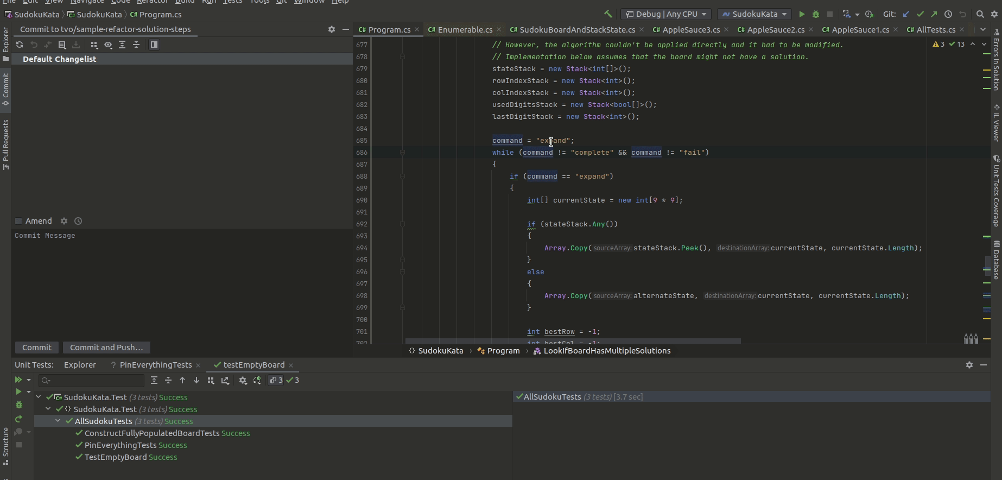The width and height of the screenshot is (1002, 480).
Task: Open Git history clock icon
Action: click(x=948, y=14)
